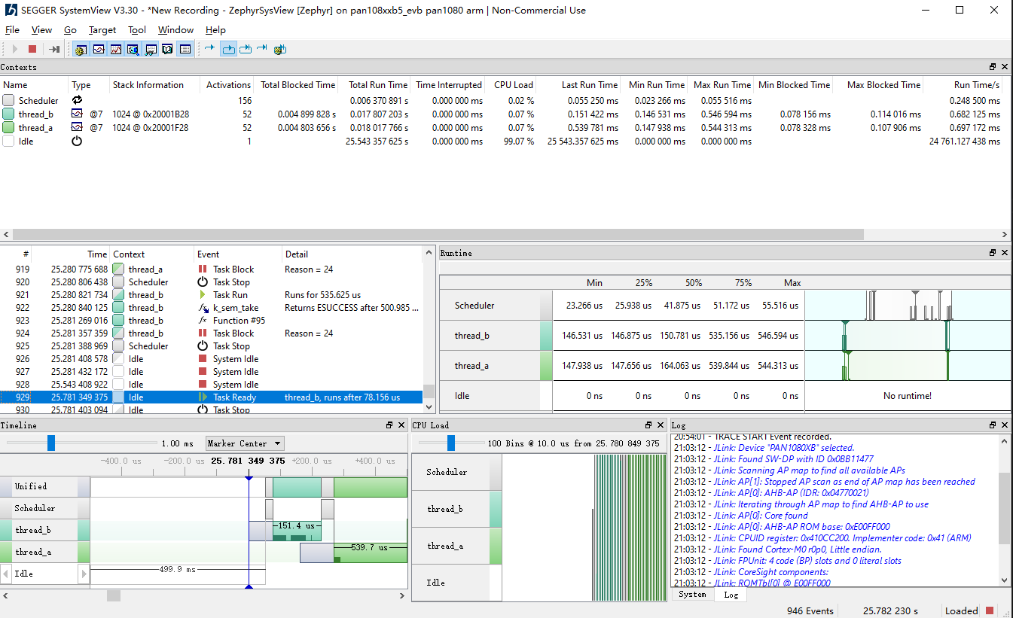Click the thread_b type icon in Contexts table
Viewport: 1013px width, 618px height.
[x=77, y=114]
